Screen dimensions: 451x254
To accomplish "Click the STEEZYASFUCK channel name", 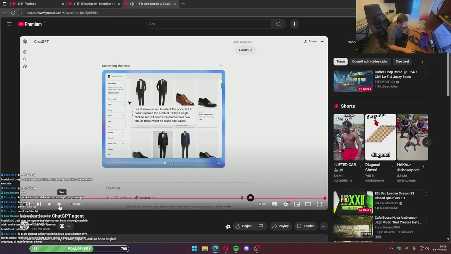I will pos(385,82).
